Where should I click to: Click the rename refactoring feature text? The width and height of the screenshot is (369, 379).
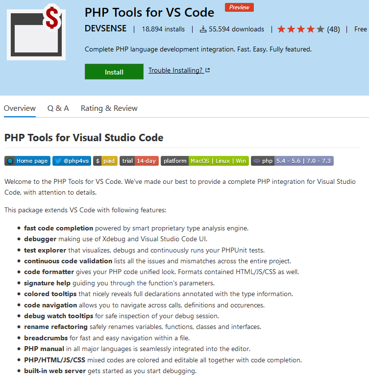pos(56,327)
